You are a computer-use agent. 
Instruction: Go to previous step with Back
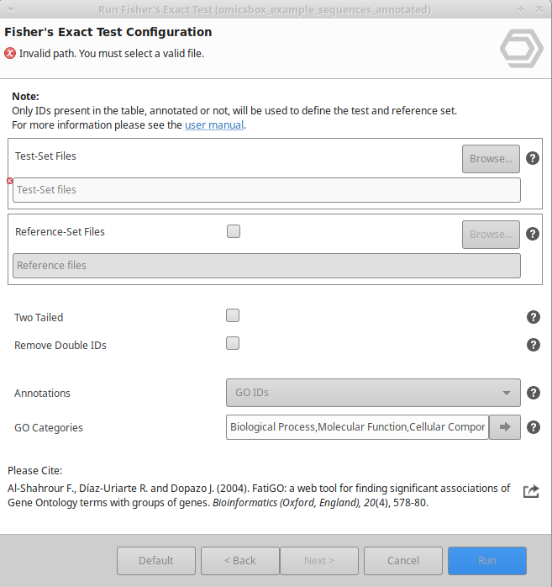[x=240, y=560]
